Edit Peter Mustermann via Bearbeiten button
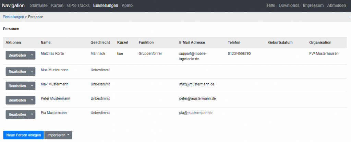This screenshot has height=142, width=351. [17, 100]
